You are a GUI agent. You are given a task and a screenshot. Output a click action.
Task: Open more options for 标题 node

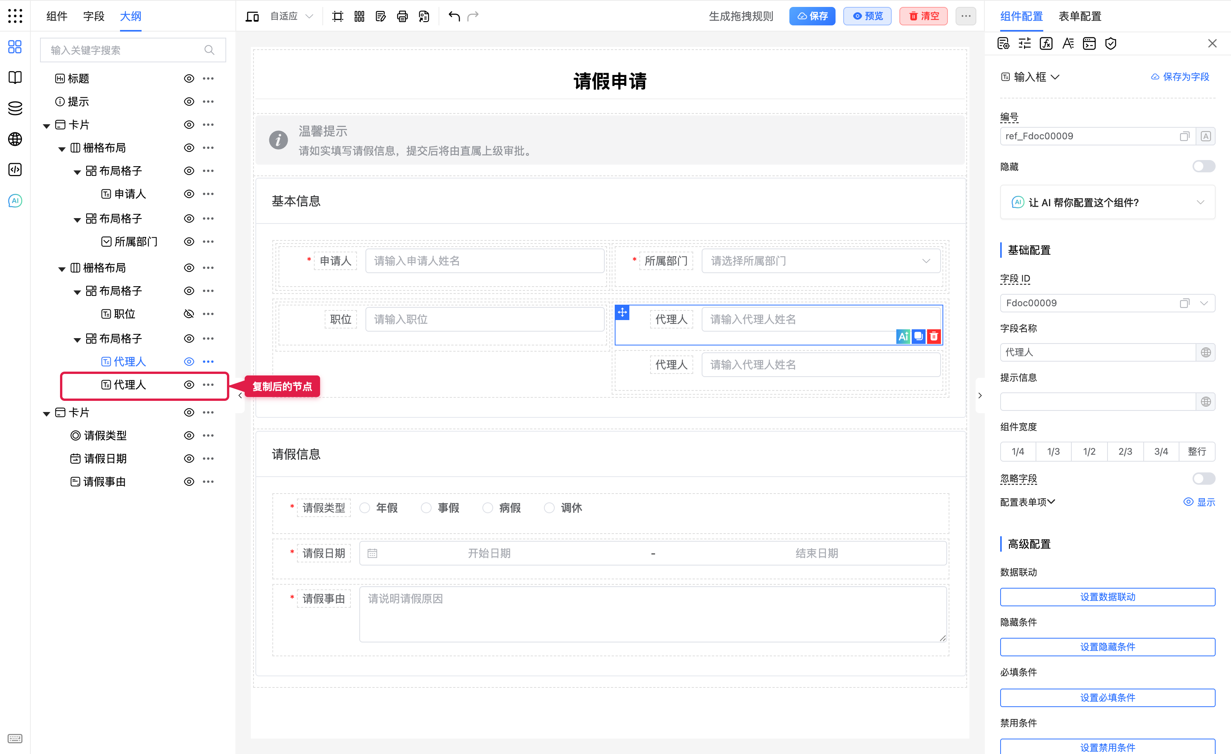click(209, 78)
